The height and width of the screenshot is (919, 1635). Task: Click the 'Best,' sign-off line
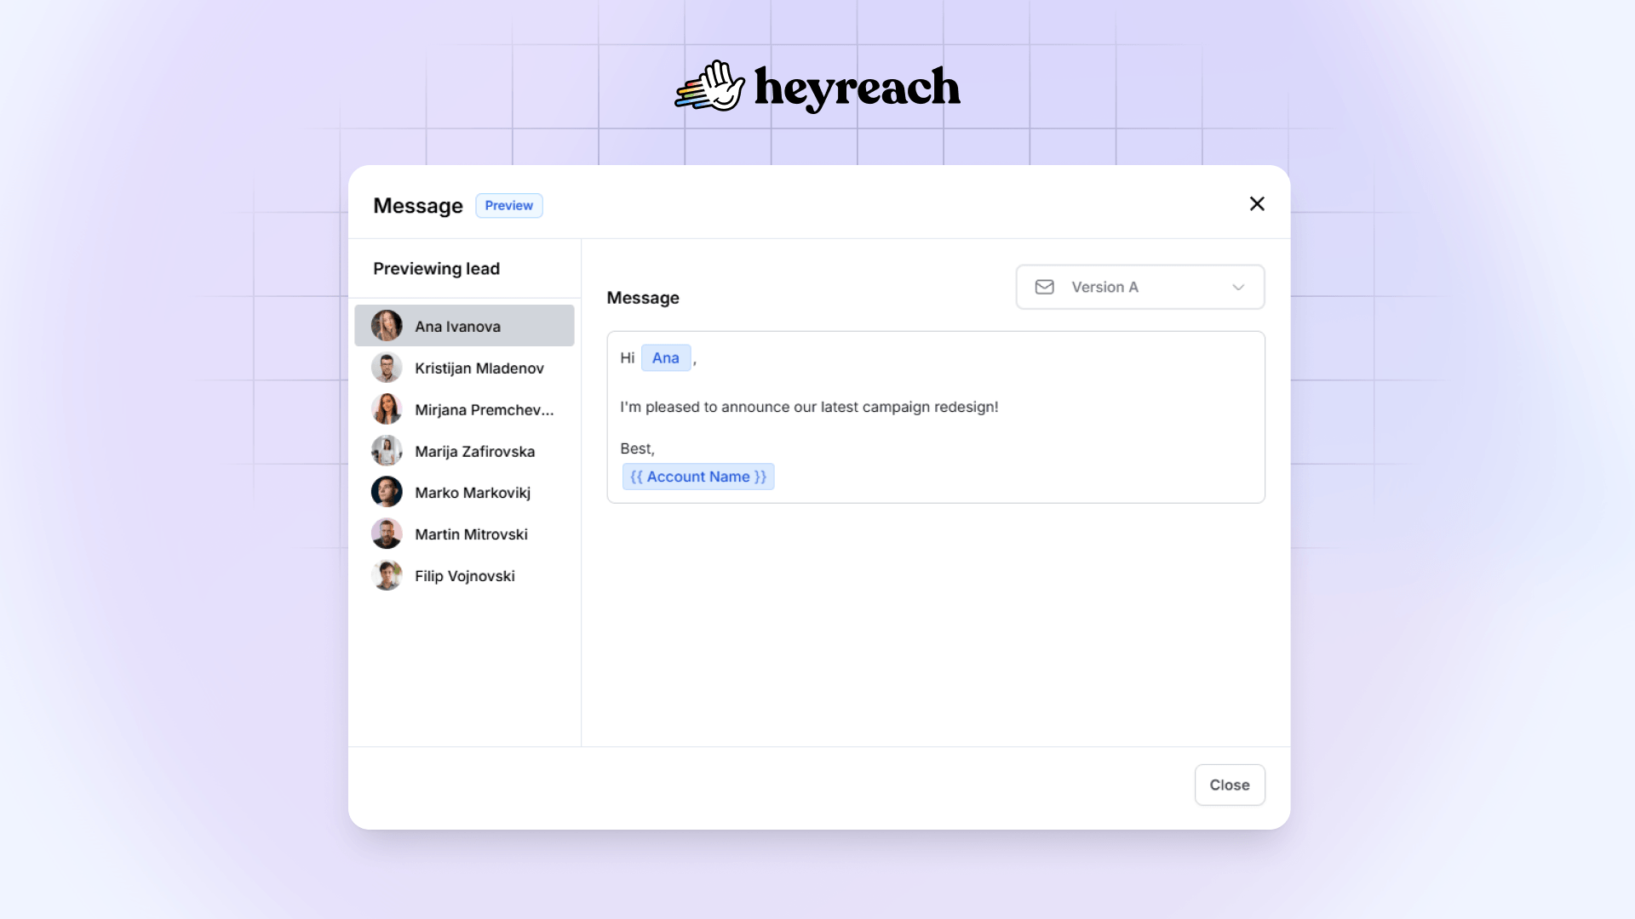click(x=637, y=448)
